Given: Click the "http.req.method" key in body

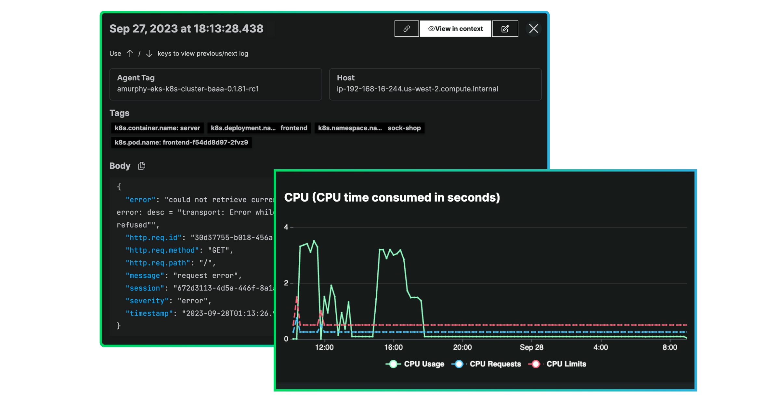Looking at the screenshot, I should coord(162,250).
